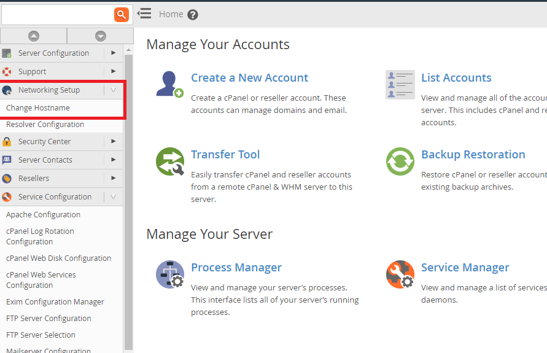Viewport: 547px width, 353px height.
Task: Click the sidebar scrollbar up arrow
Action: click(128, 50)
